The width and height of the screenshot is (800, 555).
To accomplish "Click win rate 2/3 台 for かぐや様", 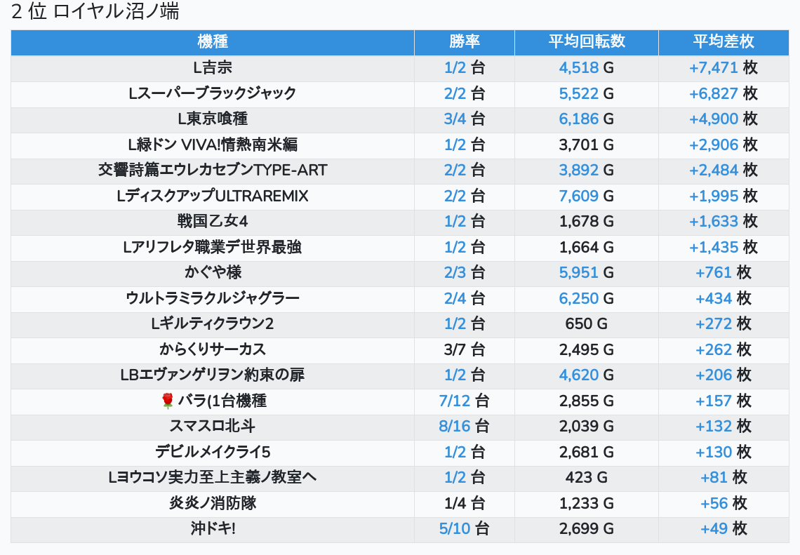I will coord(465,272).
